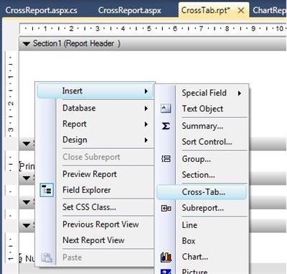Choose Sort Control... in submenu
The image size is (287, 274).
(207, 142)
